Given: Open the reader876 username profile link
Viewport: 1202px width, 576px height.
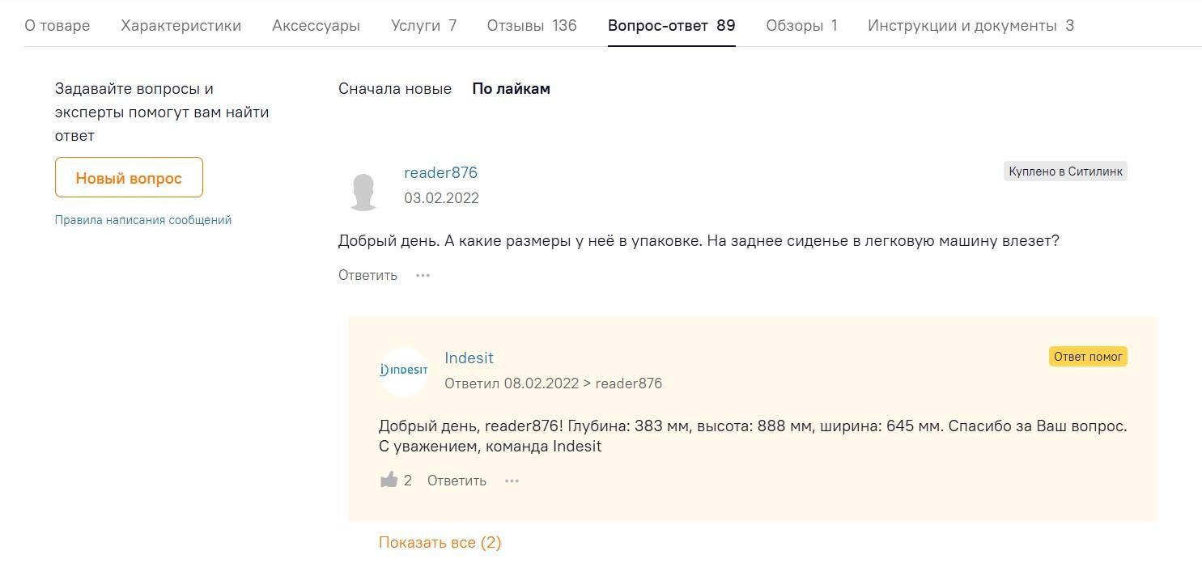Looking at the screenshot, I should [x=441, y=172].
